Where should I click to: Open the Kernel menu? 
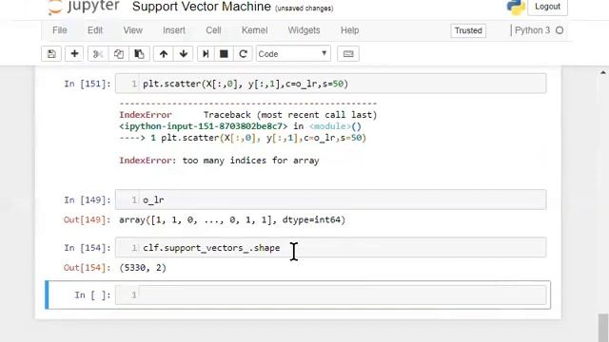click(254, 30)
